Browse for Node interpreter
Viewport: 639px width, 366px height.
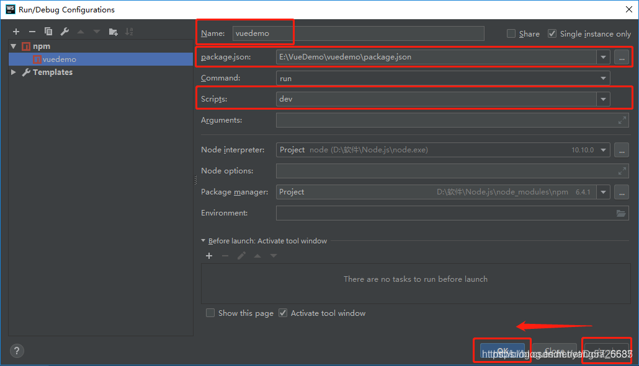[x=622, y=150]
